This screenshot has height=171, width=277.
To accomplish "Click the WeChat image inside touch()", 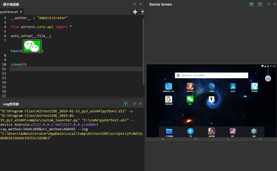I will [32, 46].
